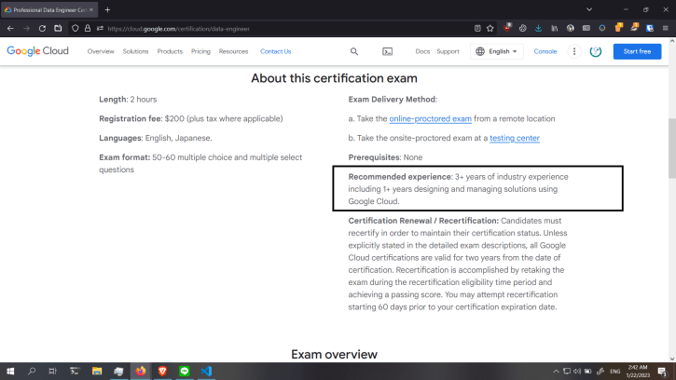
Task: Open the Overview nav menu
Action: [x=101, y=51]
